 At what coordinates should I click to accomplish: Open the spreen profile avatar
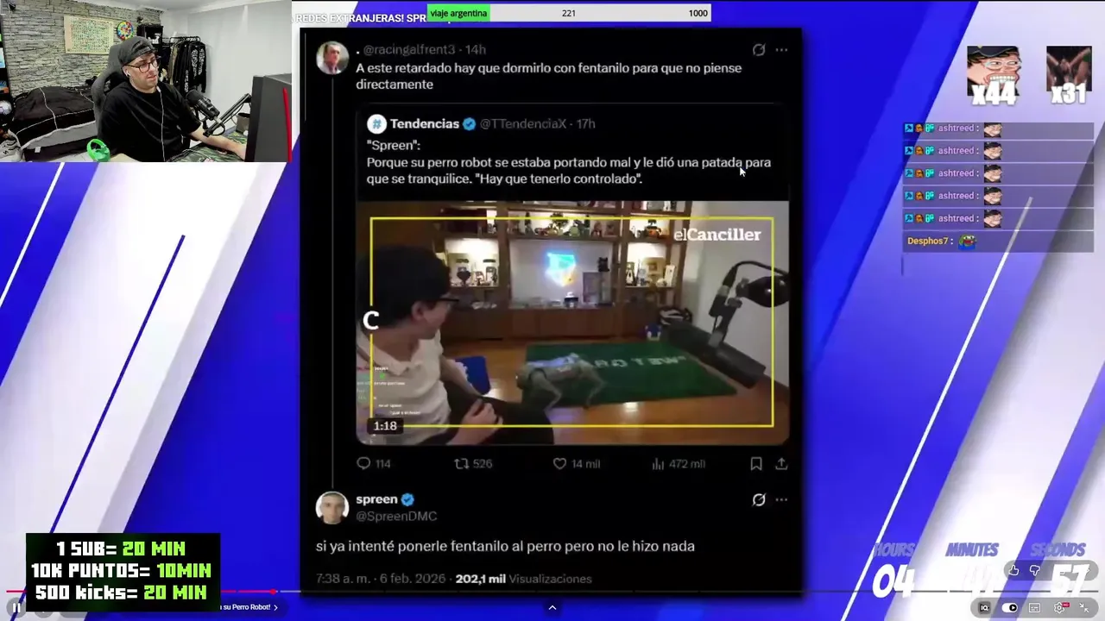click(x=332, y=507)
